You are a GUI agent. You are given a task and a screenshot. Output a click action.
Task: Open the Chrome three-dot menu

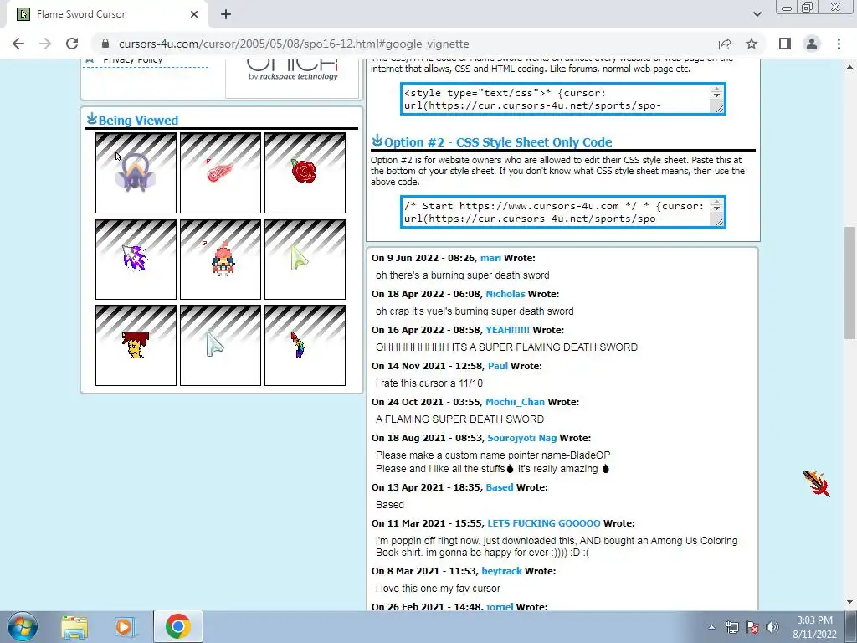click(839, 44)
